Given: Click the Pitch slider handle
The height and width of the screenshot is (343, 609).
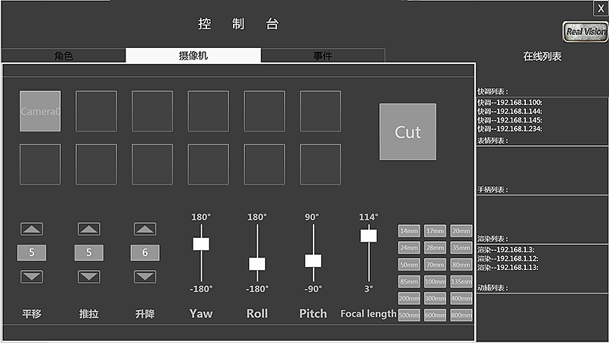Looking at the screenshot, I should (313, 260).
